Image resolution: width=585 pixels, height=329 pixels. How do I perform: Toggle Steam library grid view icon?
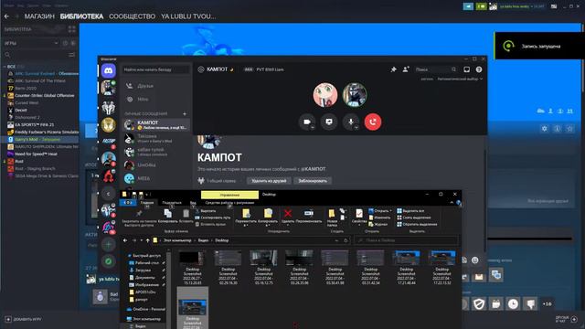(71, 29)
